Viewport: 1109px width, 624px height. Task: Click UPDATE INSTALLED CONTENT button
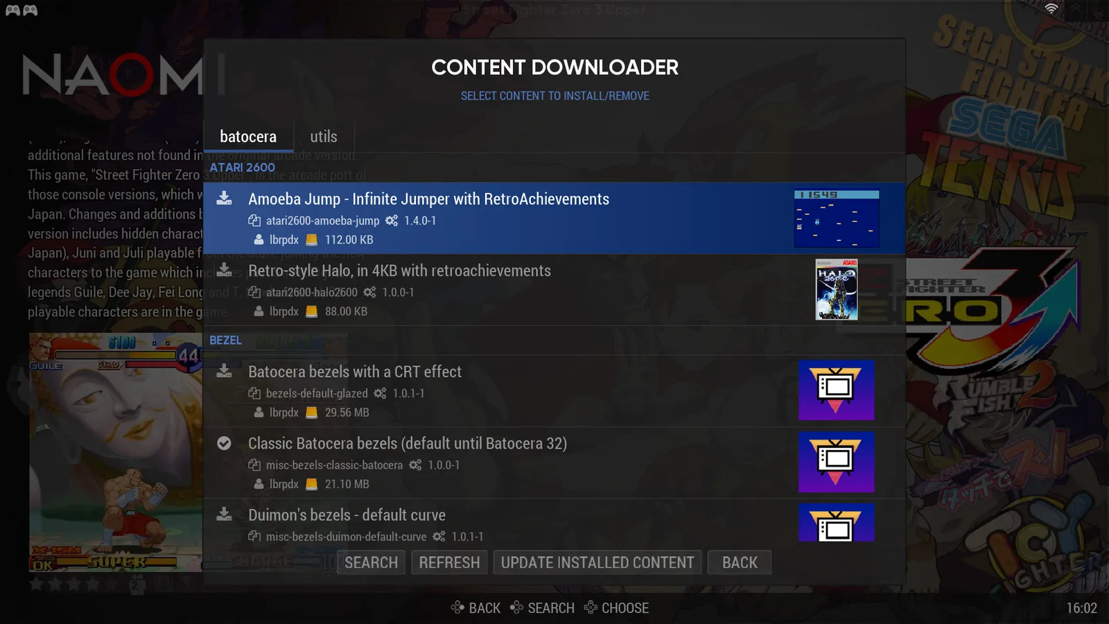click(x=597, y=562)
